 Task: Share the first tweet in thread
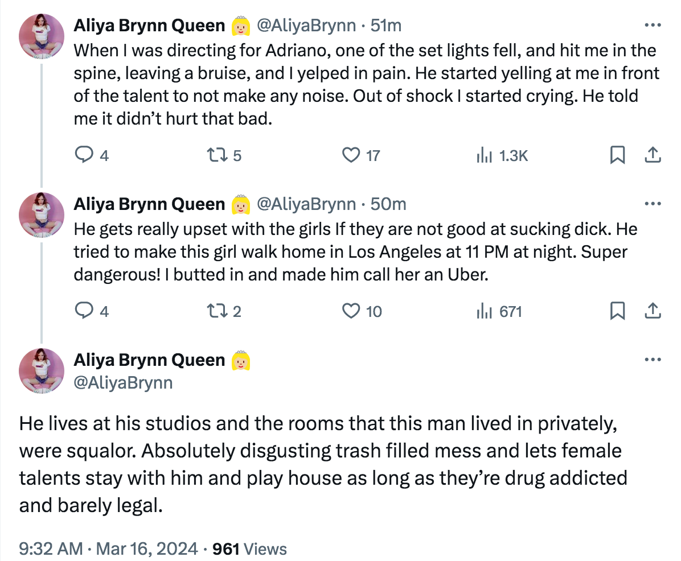click(x=653, y=155)
